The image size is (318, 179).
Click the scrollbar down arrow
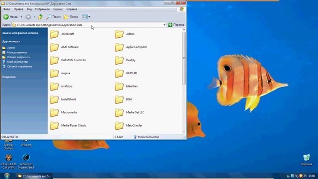click(184, 132)
